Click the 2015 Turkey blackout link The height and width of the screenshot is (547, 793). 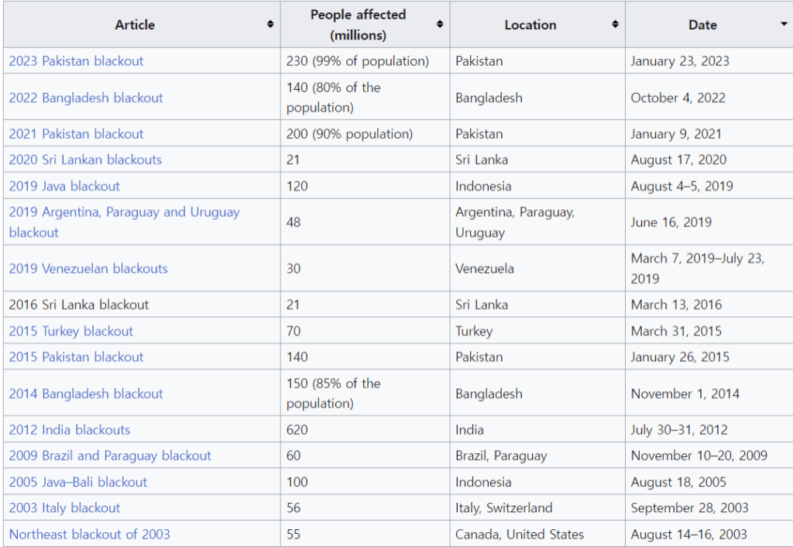point(71,331)
